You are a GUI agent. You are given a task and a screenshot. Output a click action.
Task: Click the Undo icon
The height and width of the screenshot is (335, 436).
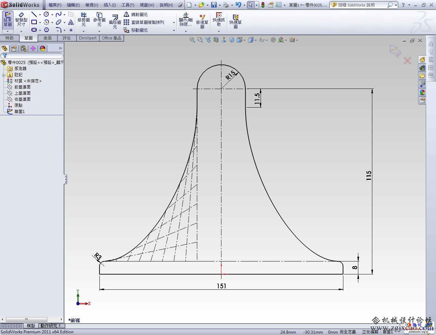(x=238, y=5)
